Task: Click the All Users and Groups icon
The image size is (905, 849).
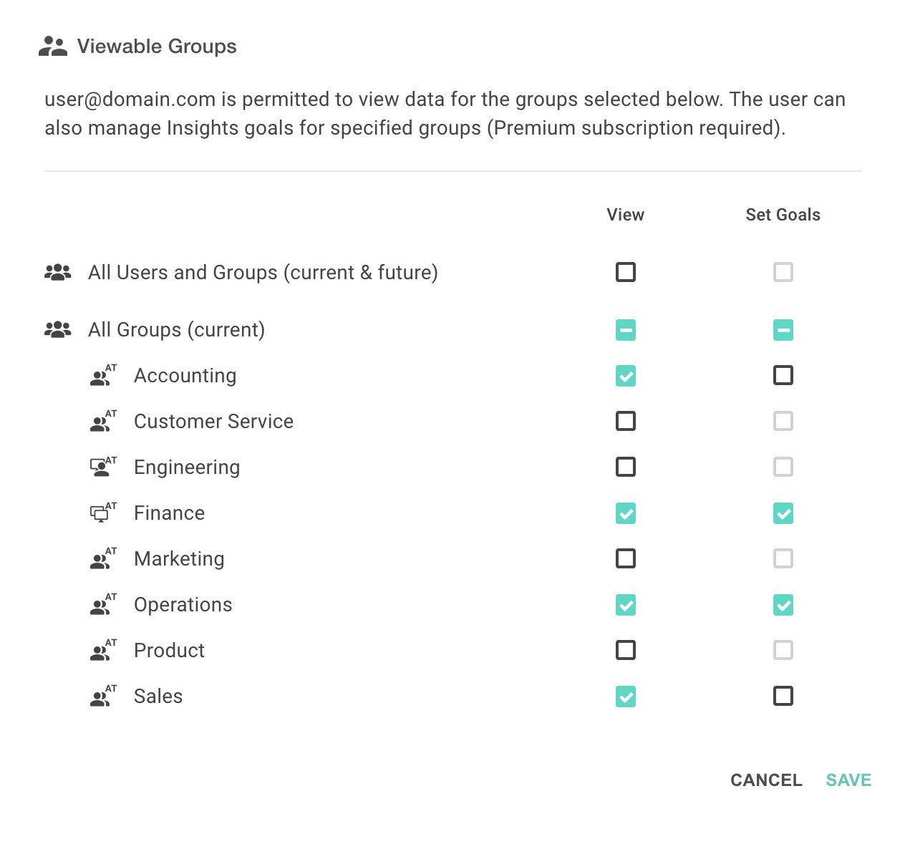Action: 58,272
